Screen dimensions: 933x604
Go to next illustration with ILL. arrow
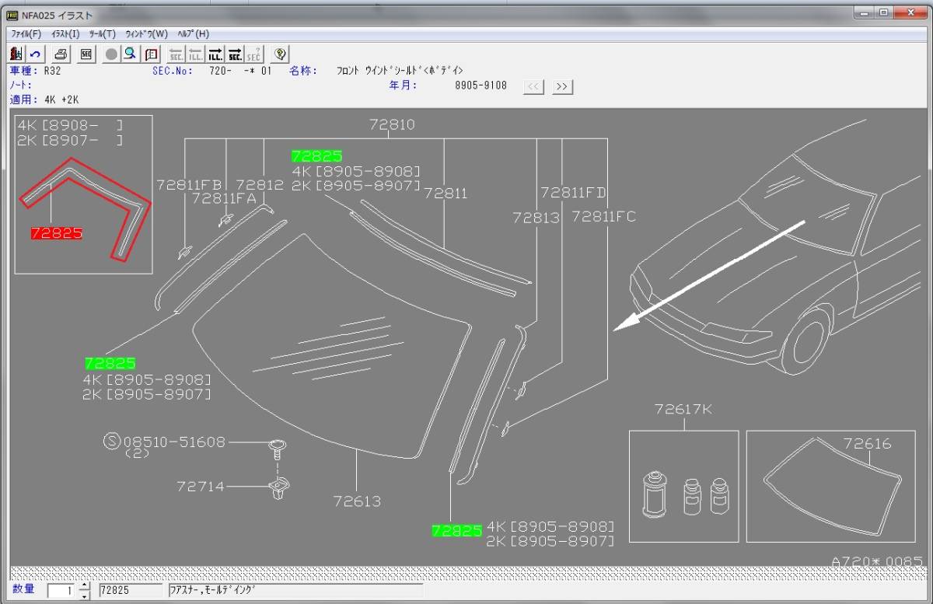[x=215, y=54]
